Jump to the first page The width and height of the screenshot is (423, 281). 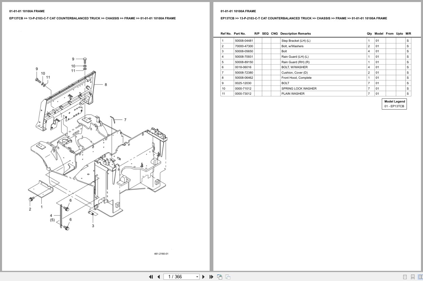pyautogui.click(x=151, y=277)
